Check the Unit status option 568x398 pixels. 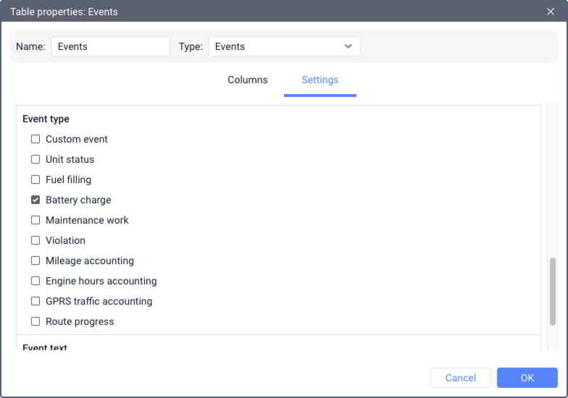point(35,159)
